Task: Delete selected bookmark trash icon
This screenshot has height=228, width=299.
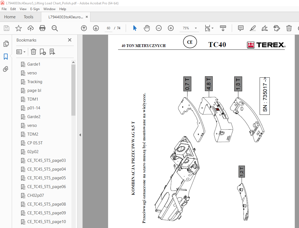Action: 33,52
